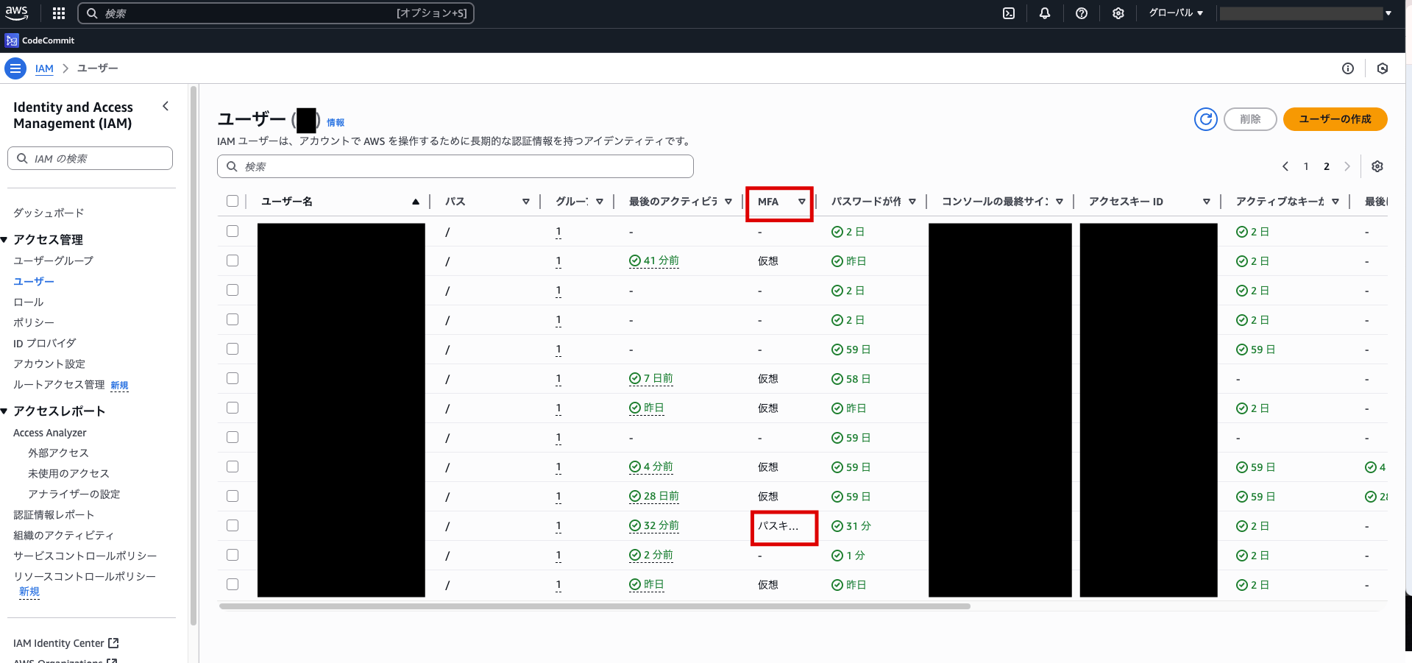Check the row with 41 分前 activity

click(x=233, y=260)
